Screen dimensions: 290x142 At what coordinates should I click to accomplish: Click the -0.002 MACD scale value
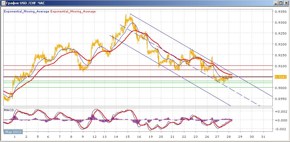[281, 129]
